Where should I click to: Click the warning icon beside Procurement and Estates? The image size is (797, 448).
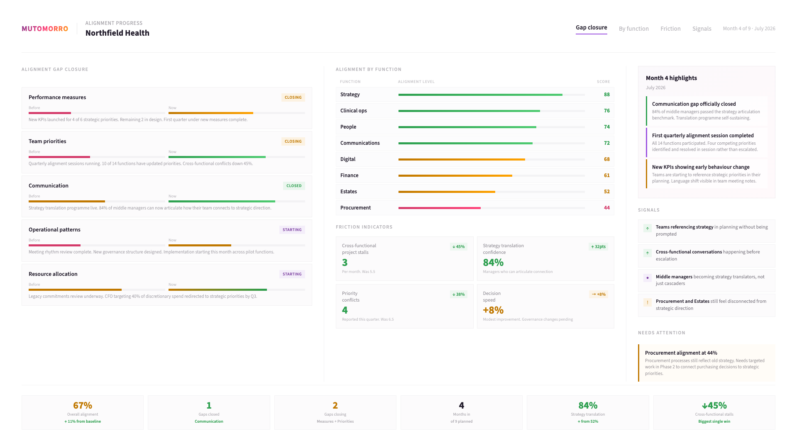point(647,302)
